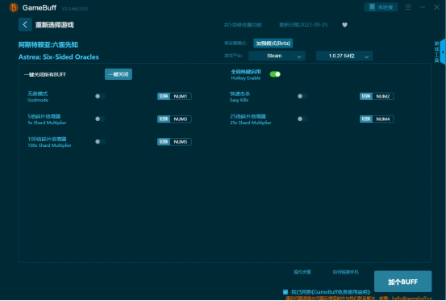446x301 pixels.
Task: Expand the side game tools panel
Action: 443,52
